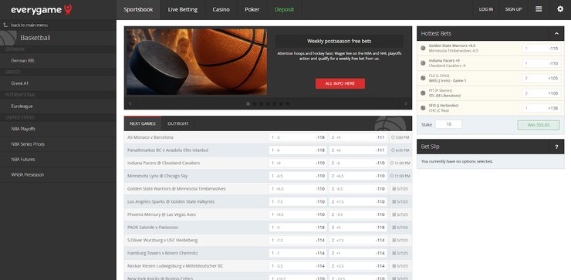
Task: Click the ball icon for Indiana Pacers +9
Action: click(x=423, y=63)
